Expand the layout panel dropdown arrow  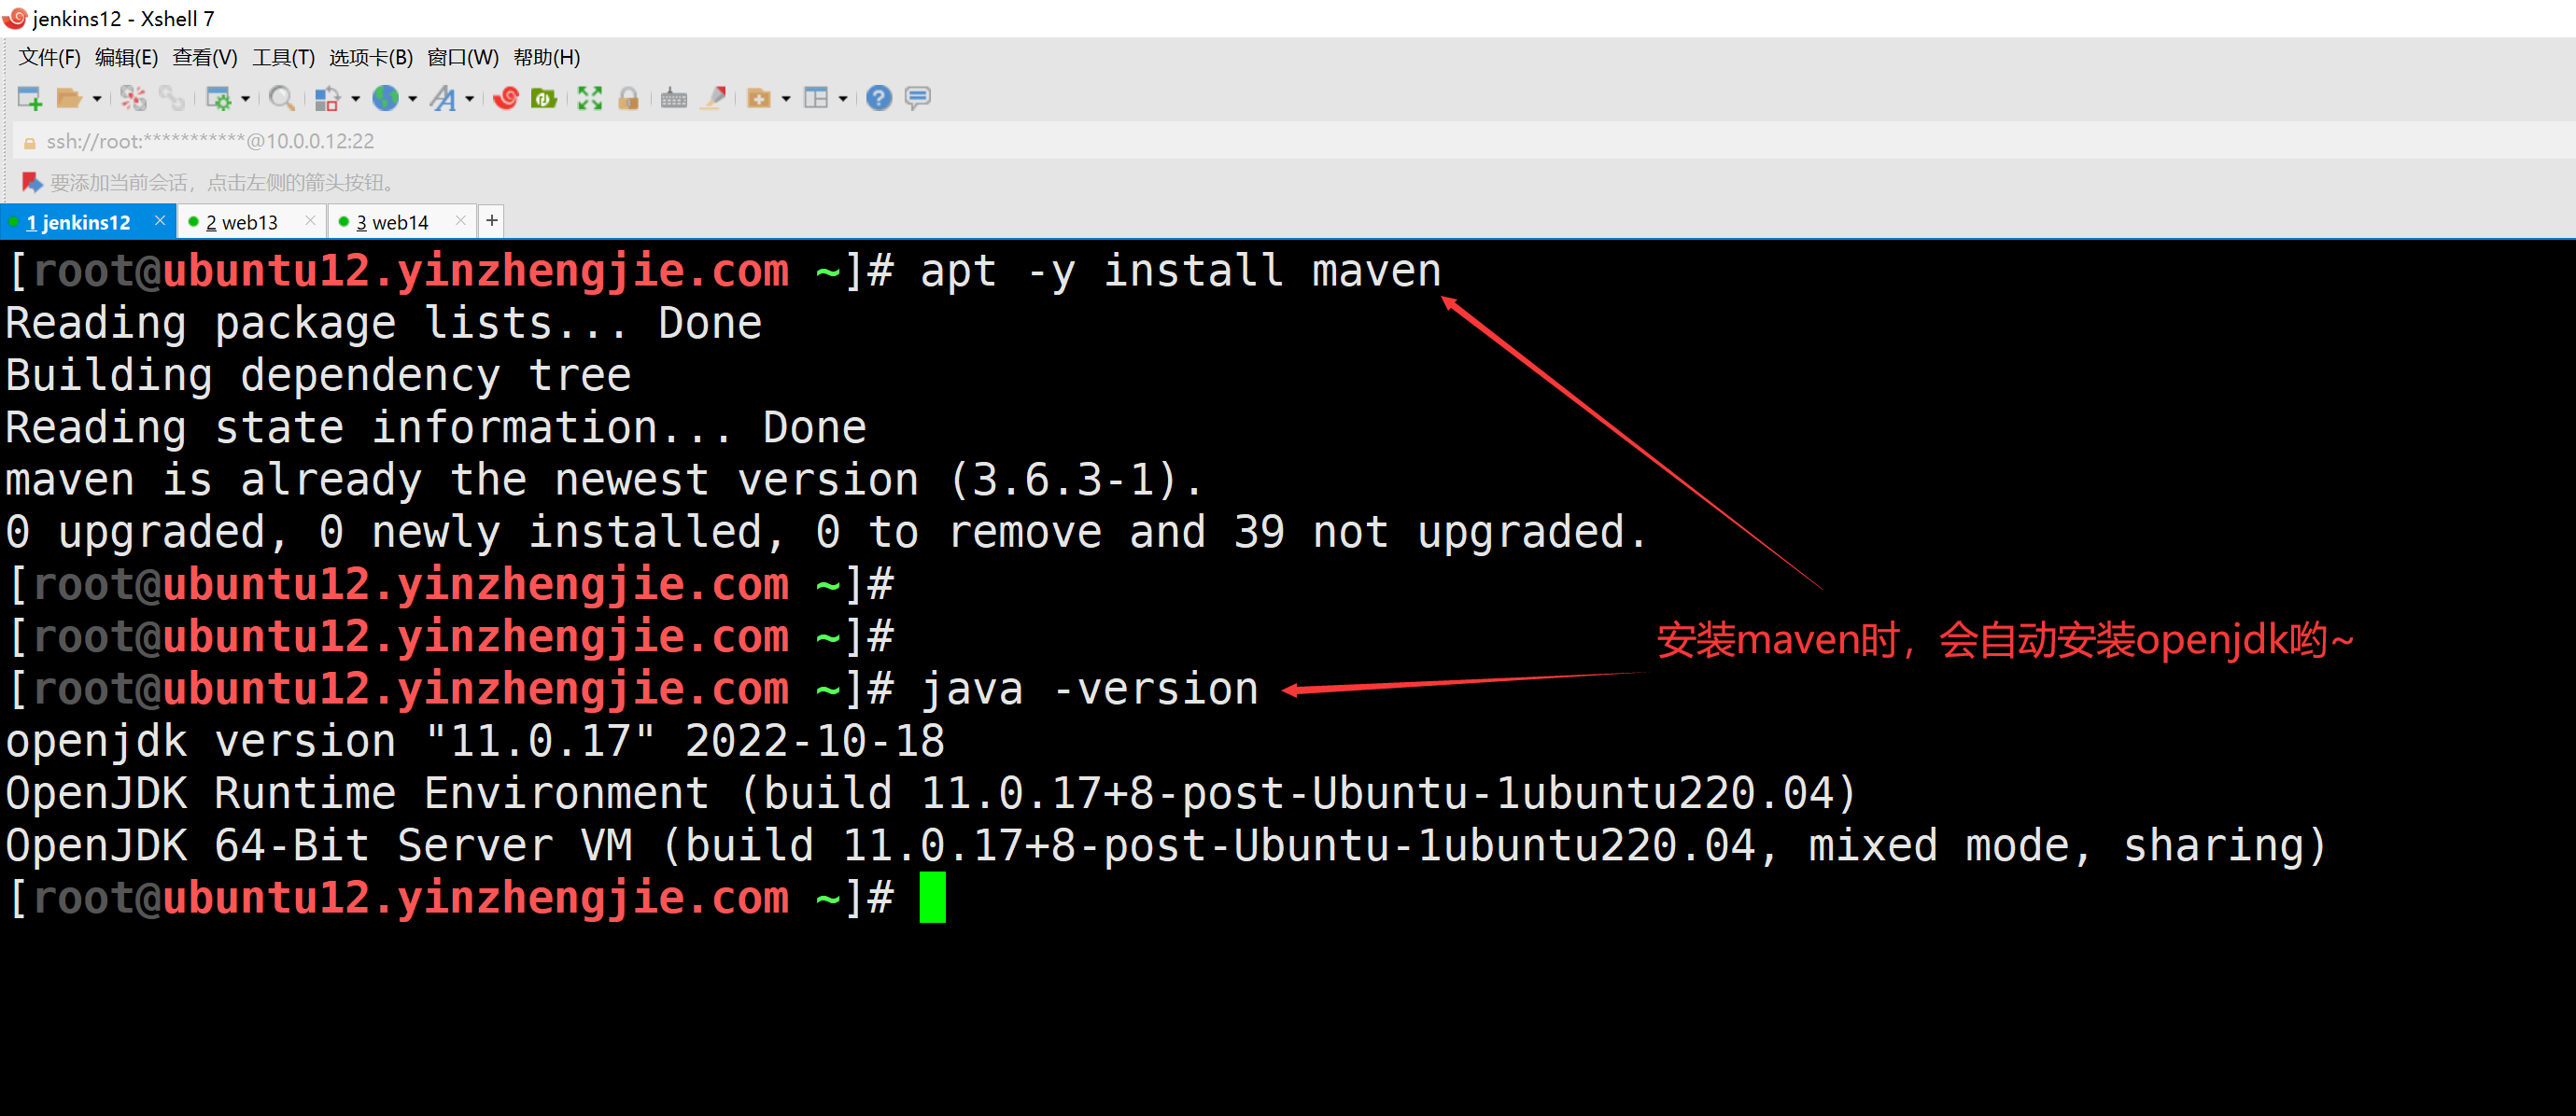[843, 99]
